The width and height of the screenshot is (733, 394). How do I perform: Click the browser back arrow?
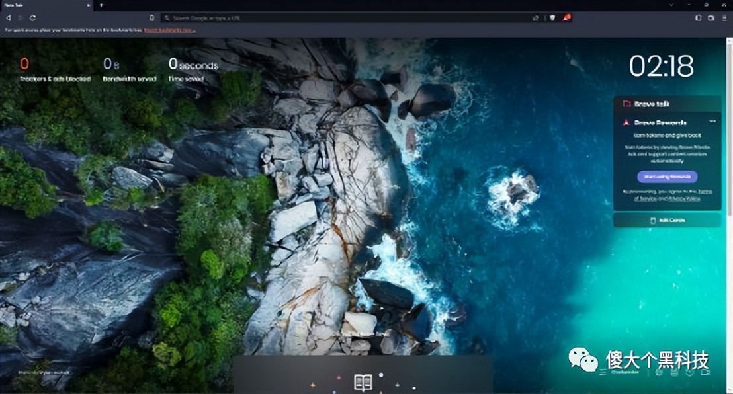[x=8, y=18]
